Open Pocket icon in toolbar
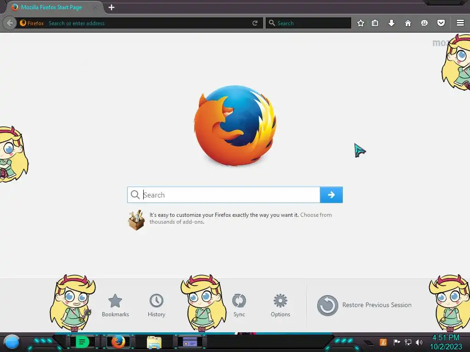Image resolution: width=470 pixels, height=352 pixels. point(441,23)
